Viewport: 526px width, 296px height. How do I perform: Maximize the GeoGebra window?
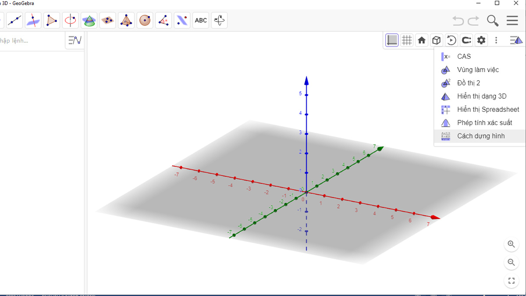(x=497, y=3)
